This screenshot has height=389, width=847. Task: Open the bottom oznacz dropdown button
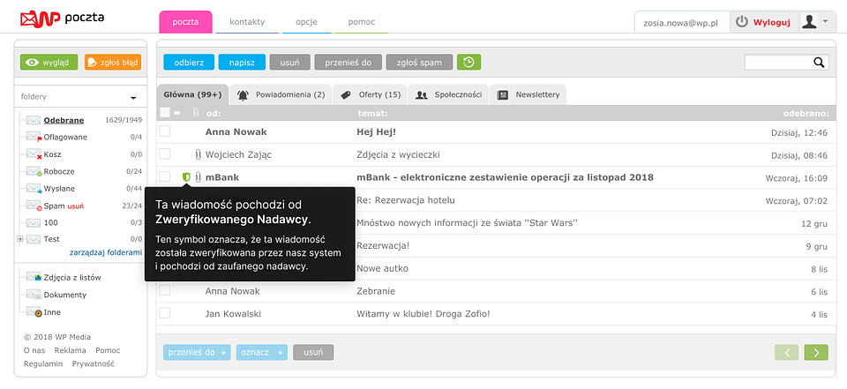point(261,352)
